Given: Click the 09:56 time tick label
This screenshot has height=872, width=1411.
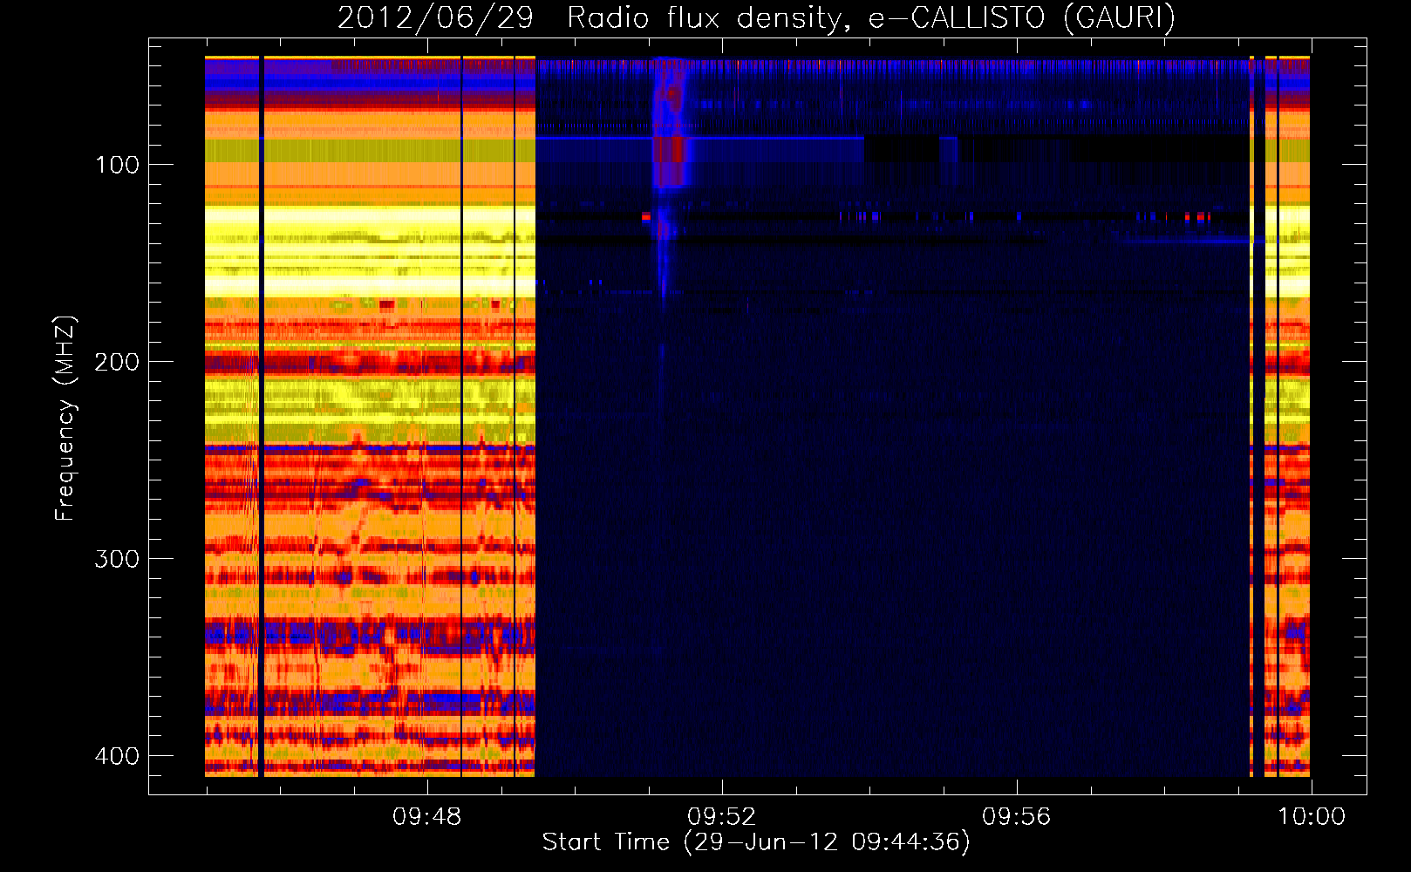Looking at the screenshot, I should point(1016,817).
